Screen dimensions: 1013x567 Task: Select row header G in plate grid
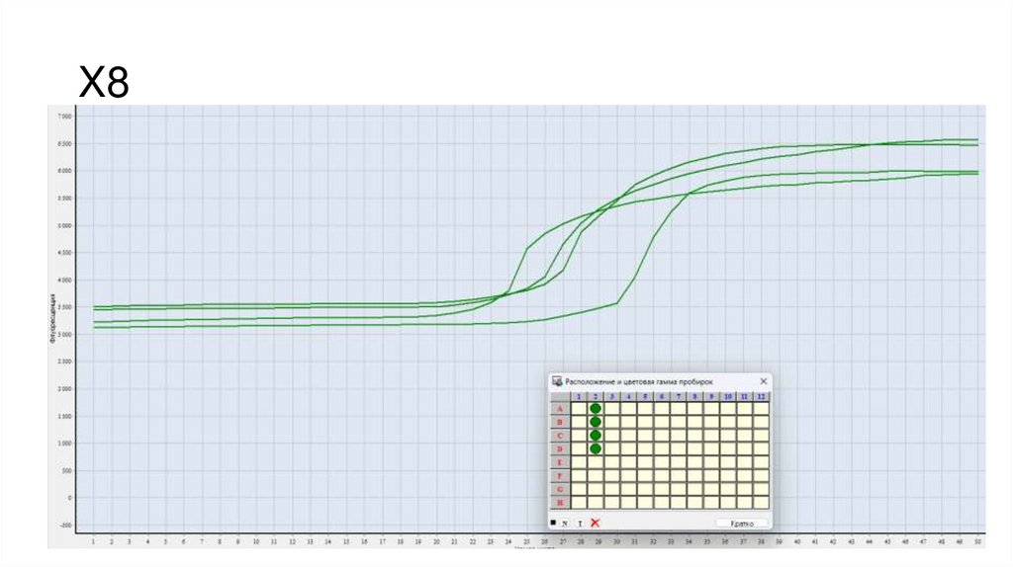(x=560, y=489)
